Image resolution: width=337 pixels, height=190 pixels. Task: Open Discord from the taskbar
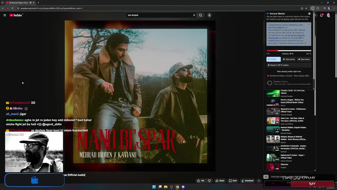183,187
